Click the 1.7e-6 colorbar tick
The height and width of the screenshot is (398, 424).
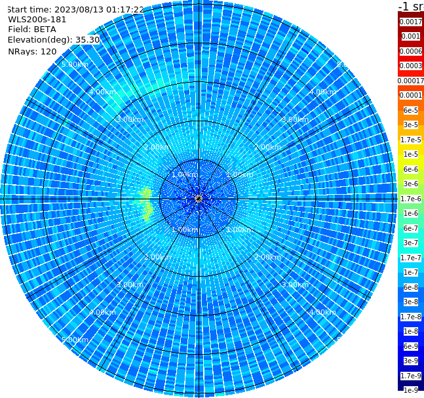pos(411,199)
